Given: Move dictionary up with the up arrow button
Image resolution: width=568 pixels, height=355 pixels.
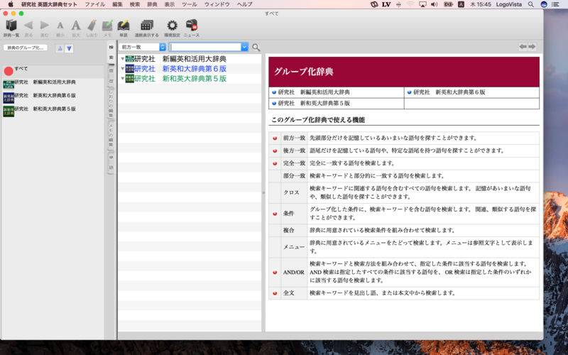Looking at the screenshot, I should (x=60, y=48).
